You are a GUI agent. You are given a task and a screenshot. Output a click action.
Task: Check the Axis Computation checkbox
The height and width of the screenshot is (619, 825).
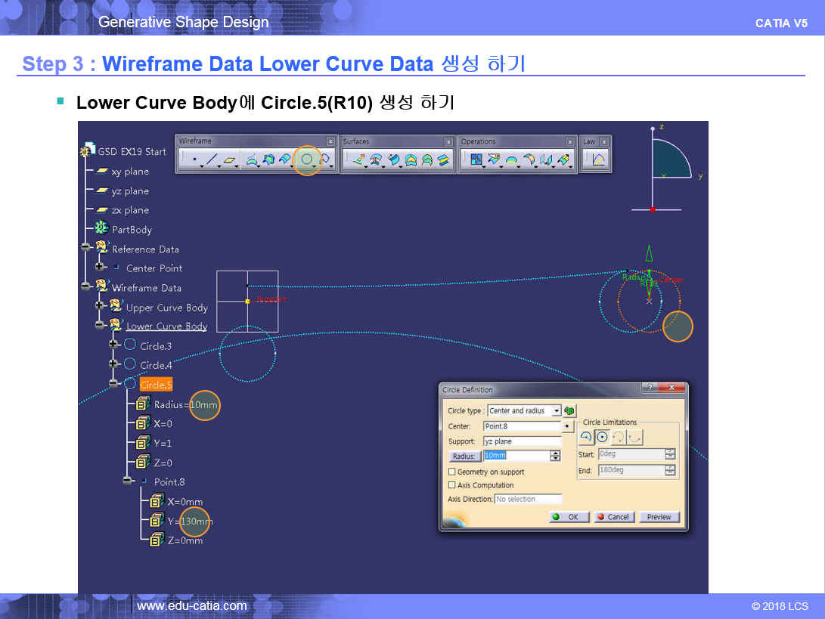pyautogui.click(x=452, y=485)
